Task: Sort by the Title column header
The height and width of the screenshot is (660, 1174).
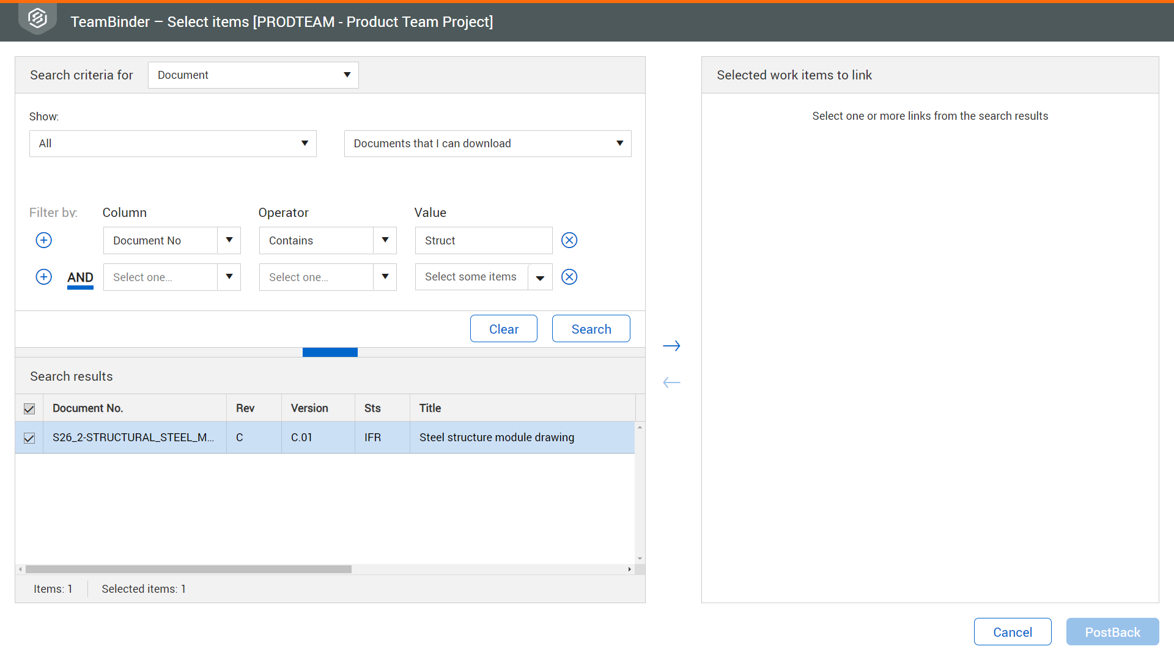Action: click(430, 408)
